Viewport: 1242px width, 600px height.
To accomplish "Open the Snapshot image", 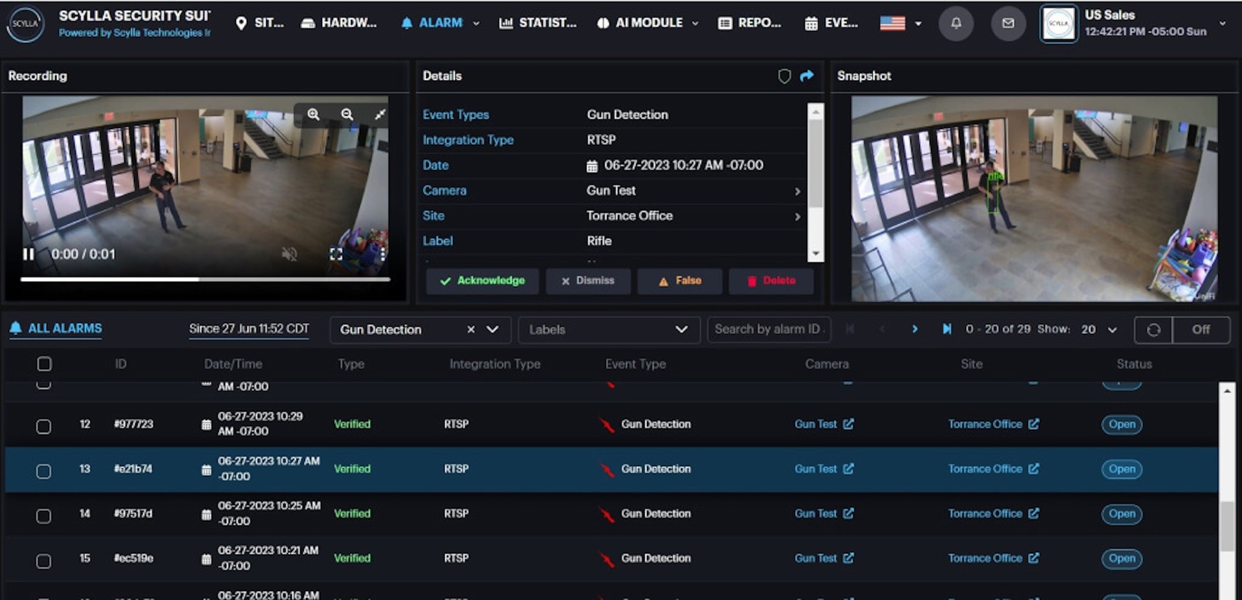I will (x=1034, y=198).
